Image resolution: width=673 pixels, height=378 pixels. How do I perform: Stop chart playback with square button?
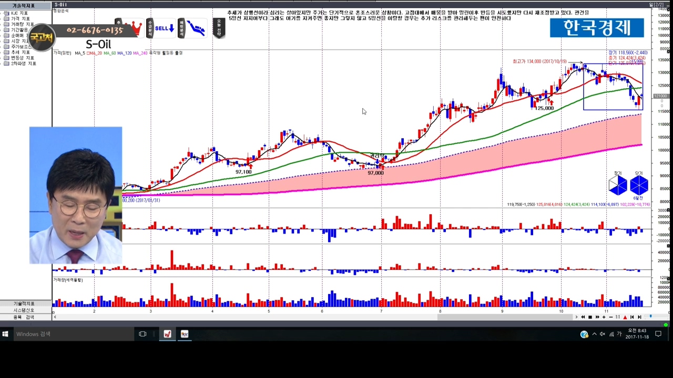click(x=590, y=317)
